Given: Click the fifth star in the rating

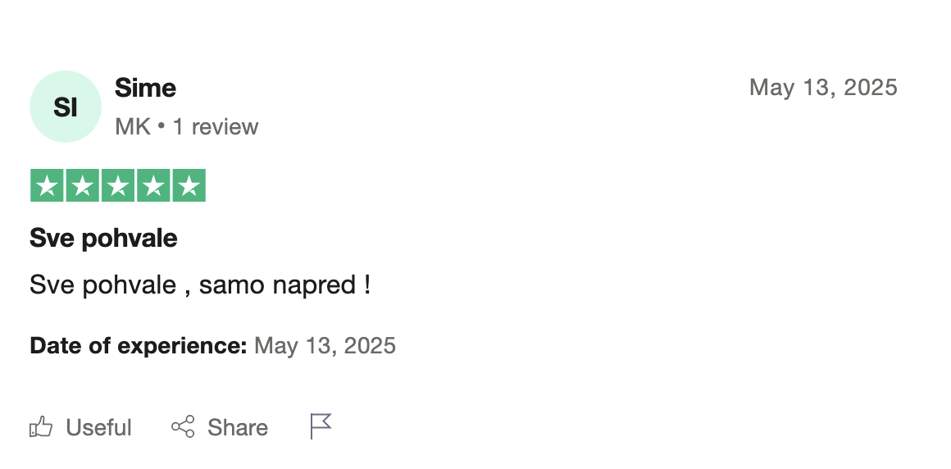Looking at the screenshot, I should click(x=189, y=186).
